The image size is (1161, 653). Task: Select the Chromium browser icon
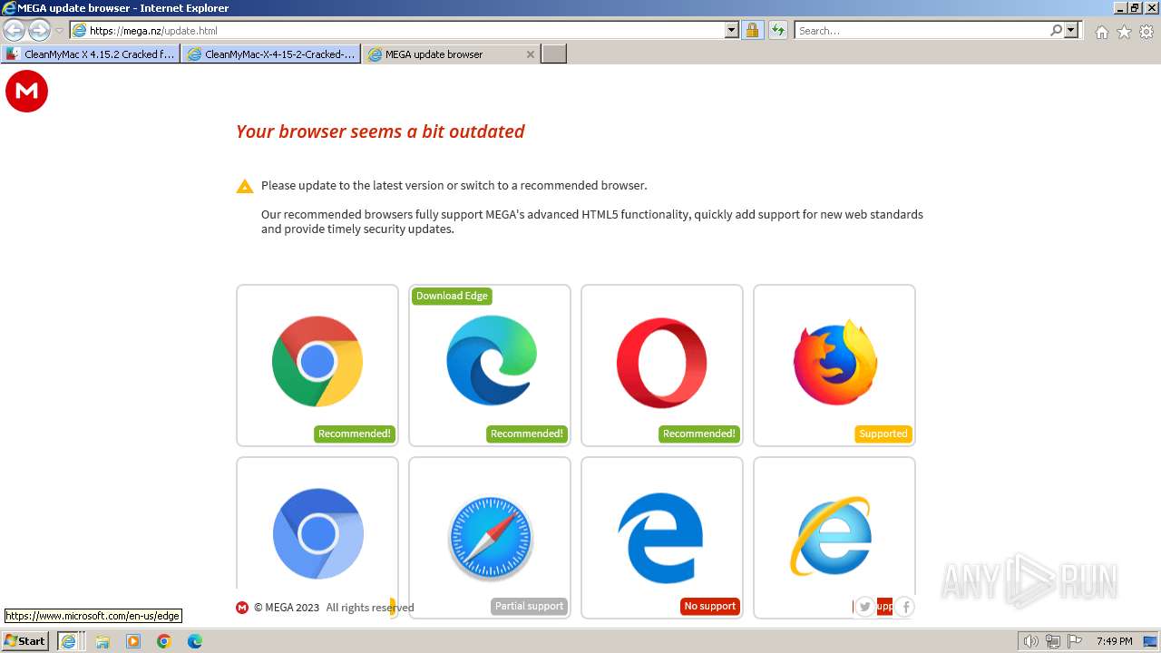tap(318, 533)
